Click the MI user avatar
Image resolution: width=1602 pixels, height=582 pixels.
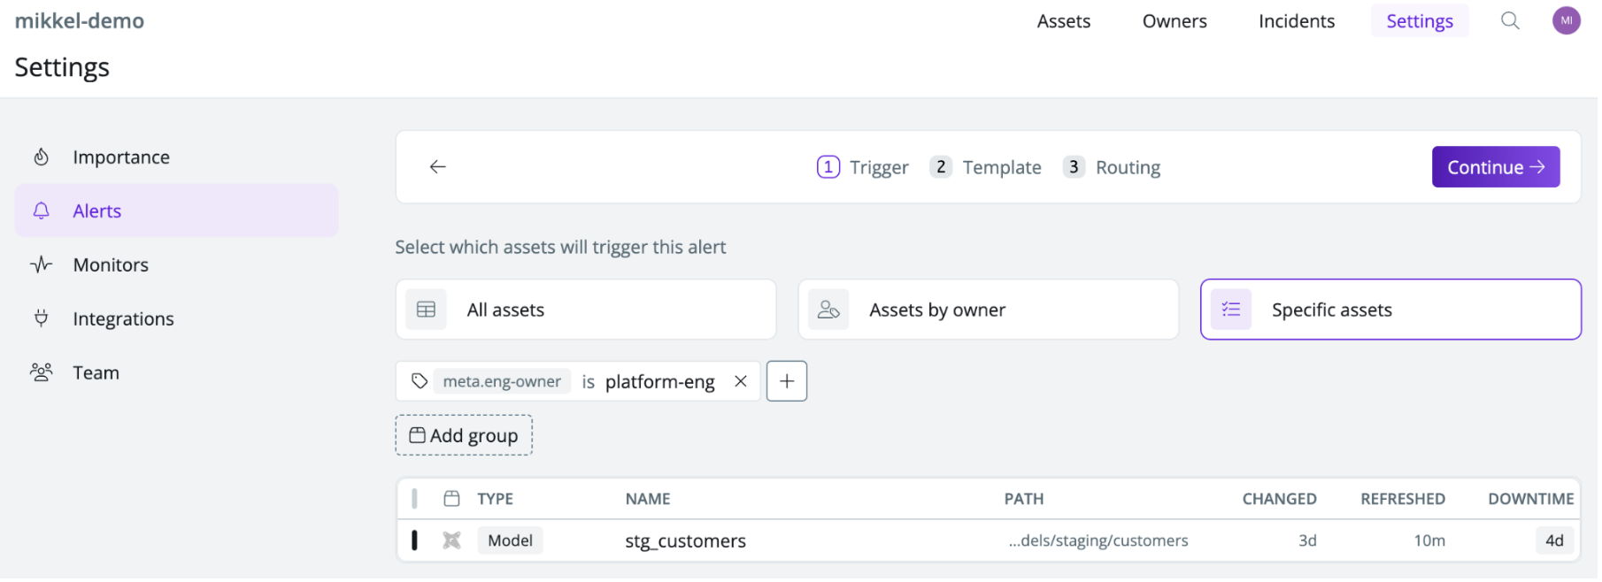[1566, 21]
